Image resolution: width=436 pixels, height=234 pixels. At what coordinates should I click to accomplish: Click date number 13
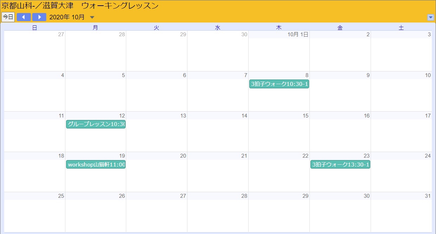(183, 116)
